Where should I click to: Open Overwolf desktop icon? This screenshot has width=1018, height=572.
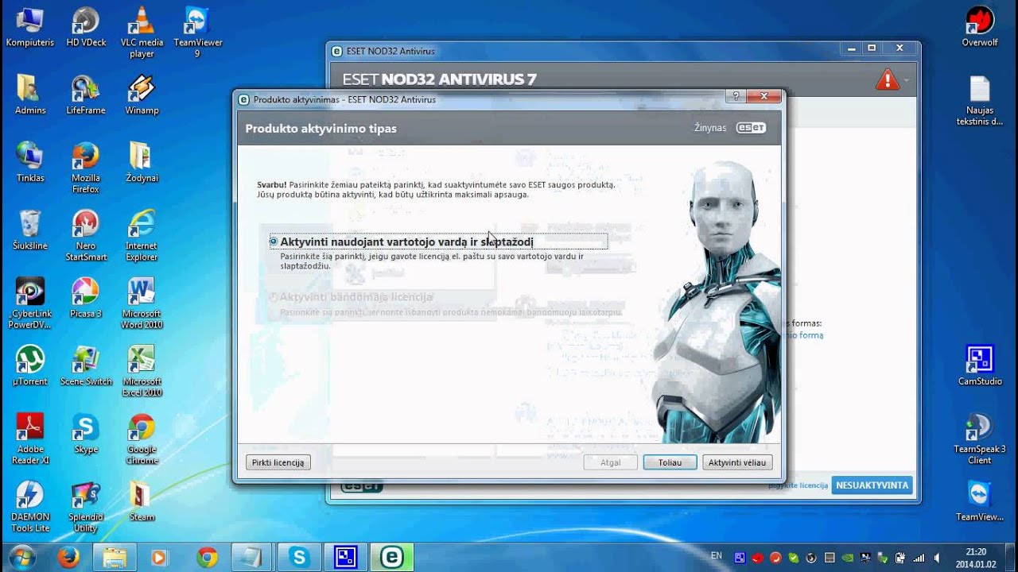click(980, 28)
